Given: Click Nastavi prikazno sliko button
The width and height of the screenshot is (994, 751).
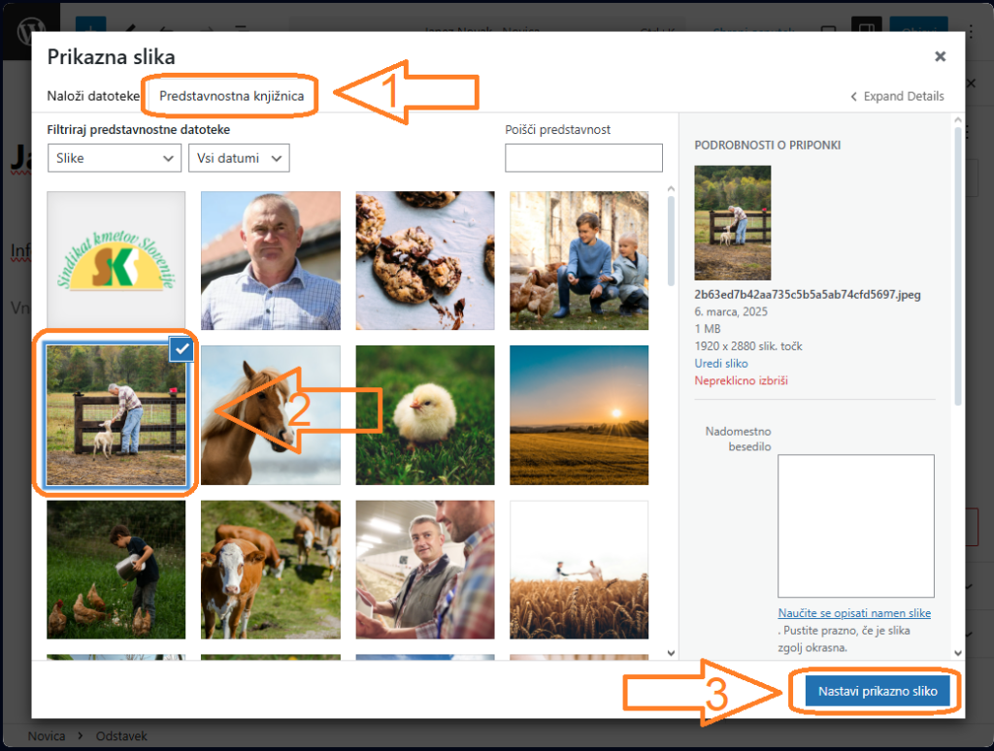Looking at the screenshot, I should pyautogui.click(x=877, y=692).
